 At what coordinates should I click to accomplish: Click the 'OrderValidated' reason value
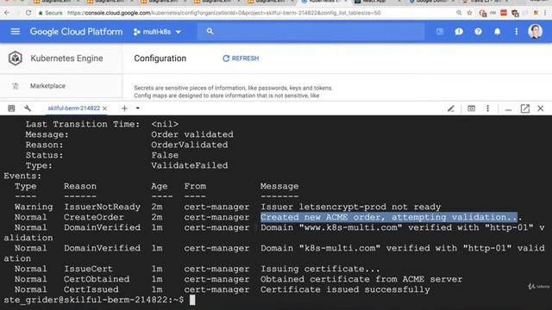(x=190, y=145)
